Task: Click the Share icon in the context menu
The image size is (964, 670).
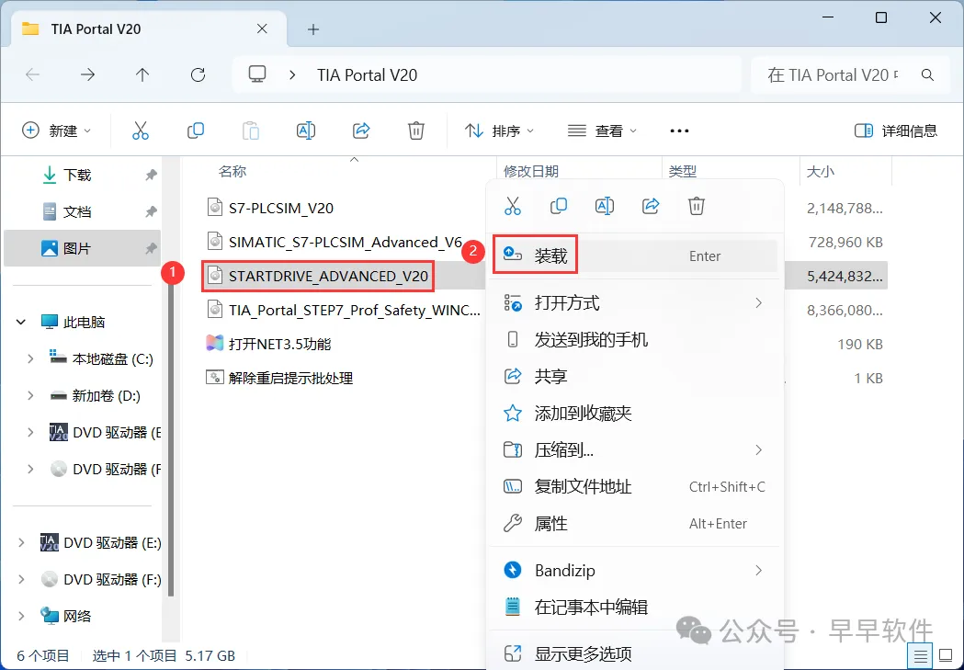Action: 651,206
